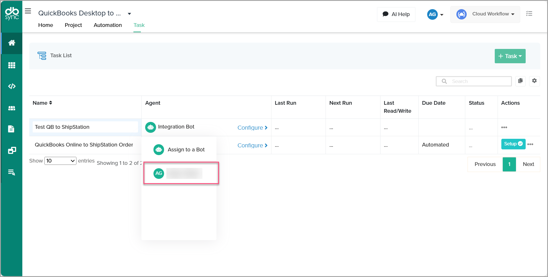
Task: Open the document icon in sidebar
Action: [x=11, y=129]
